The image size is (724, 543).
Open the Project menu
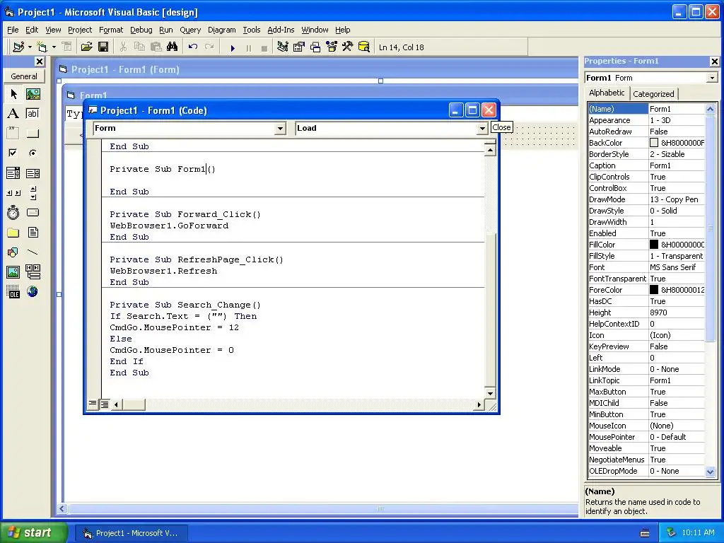click(x=80, y=30)
